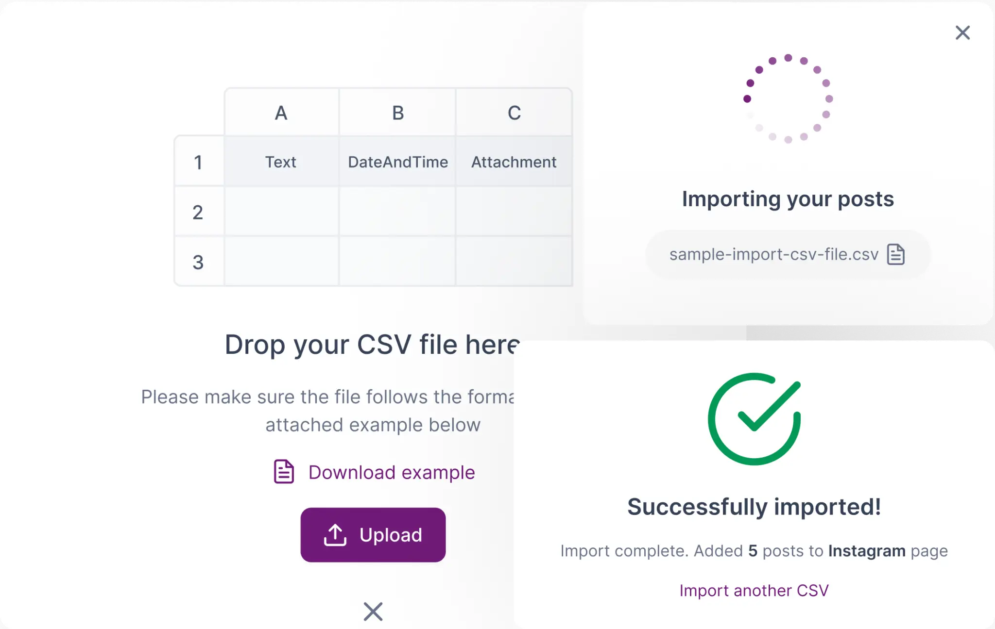Click the purple loading spinner
Image resolution: width=995 pixels, height=629 pixels.
pyautogui.click(x=788, y=99)
